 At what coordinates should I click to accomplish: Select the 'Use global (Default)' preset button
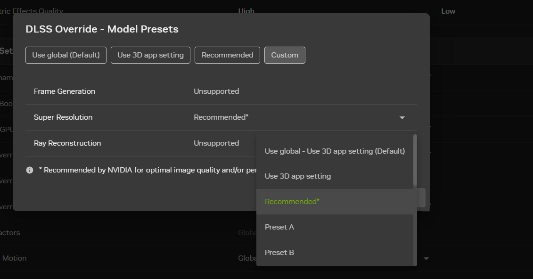(x=66, y=55)
